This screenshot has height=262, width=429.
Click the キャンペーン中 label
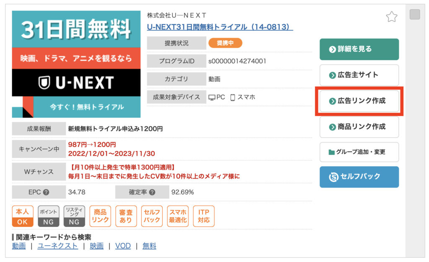[x=39, y=149]
